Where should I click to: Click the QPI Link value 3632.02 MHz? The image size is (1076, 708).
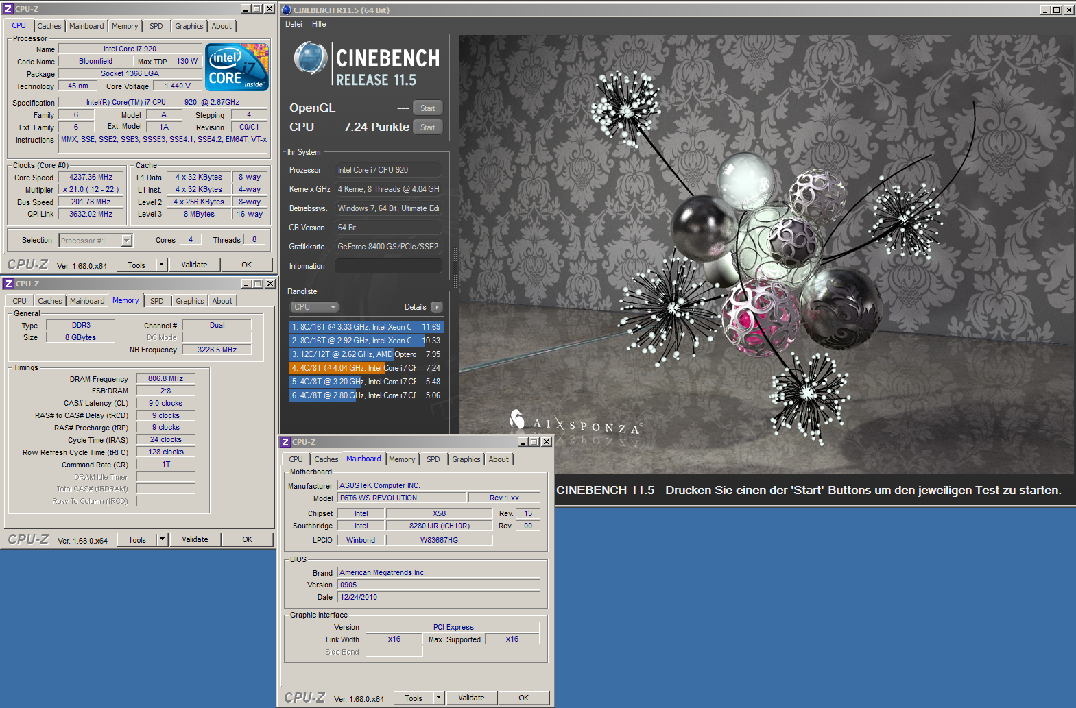(x=91, y=214)
